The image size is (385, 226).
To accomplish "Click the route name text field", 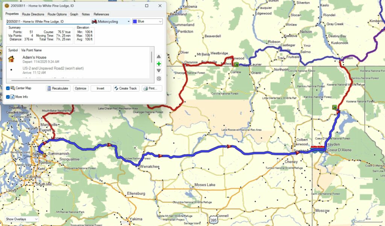I will [x=48, y=22].
